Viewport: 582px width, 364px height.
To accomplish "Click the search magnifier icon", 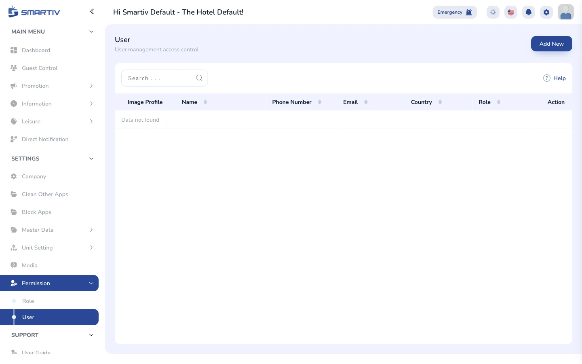I will click(199, 78).
